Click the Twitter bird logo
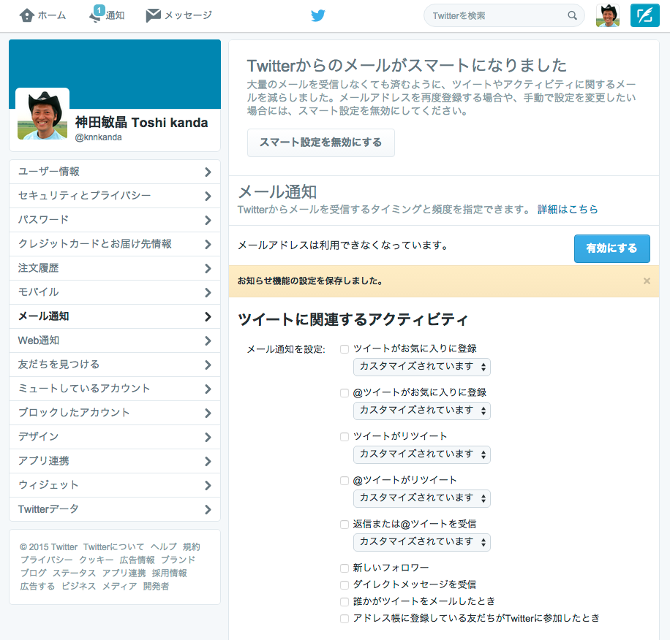 318,16
